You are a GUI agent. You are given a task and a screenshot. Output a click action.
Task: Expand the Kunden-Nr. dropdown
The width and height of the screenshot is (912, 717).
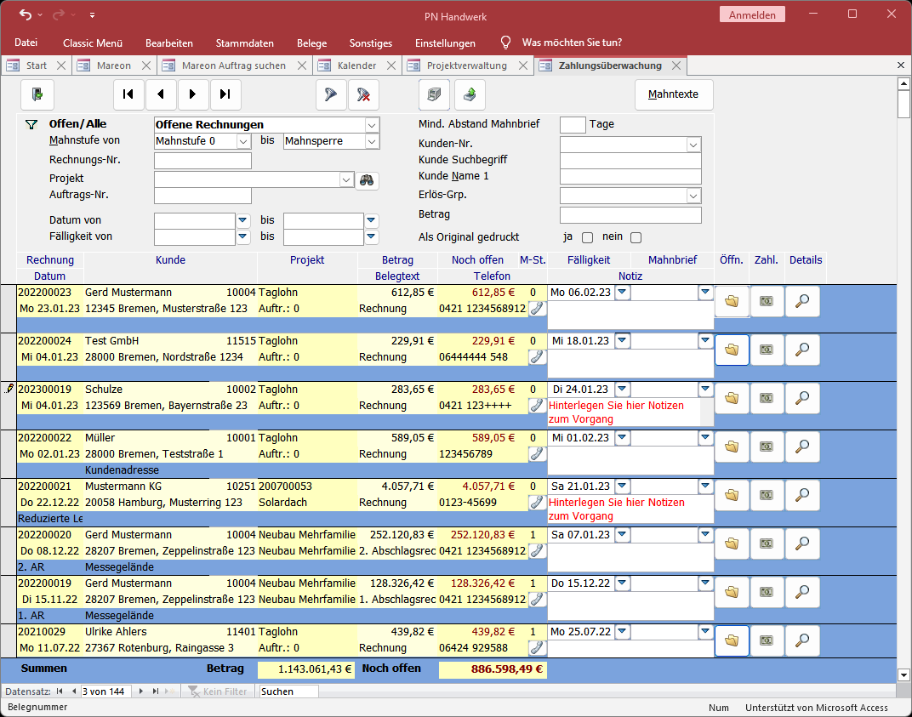693,145
